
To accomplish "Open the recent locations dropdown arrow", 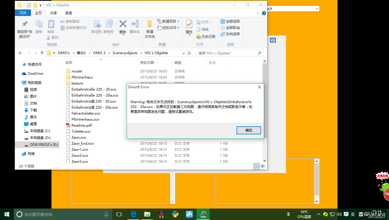I will tap(35, 53).
